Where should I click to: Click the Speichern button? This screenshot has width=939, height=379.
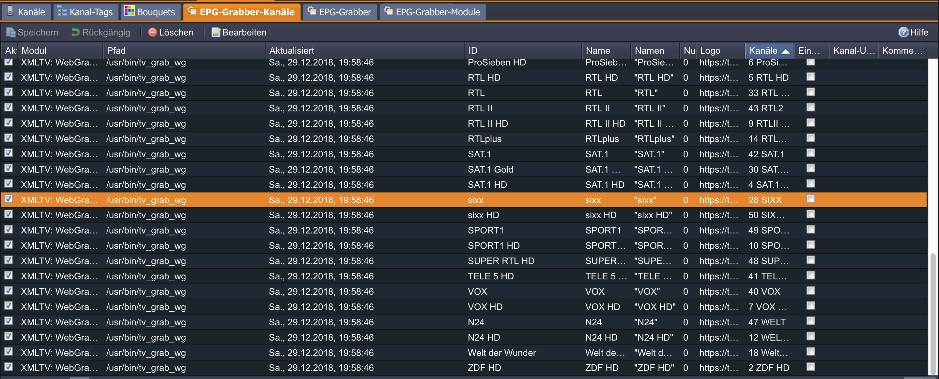(x=32, y=32)
